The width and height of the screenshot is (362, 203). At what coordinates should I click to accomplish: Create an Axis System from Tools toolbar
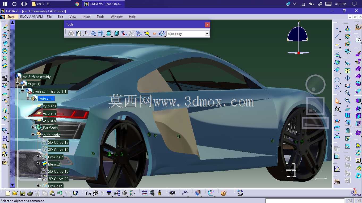point(86,33)
